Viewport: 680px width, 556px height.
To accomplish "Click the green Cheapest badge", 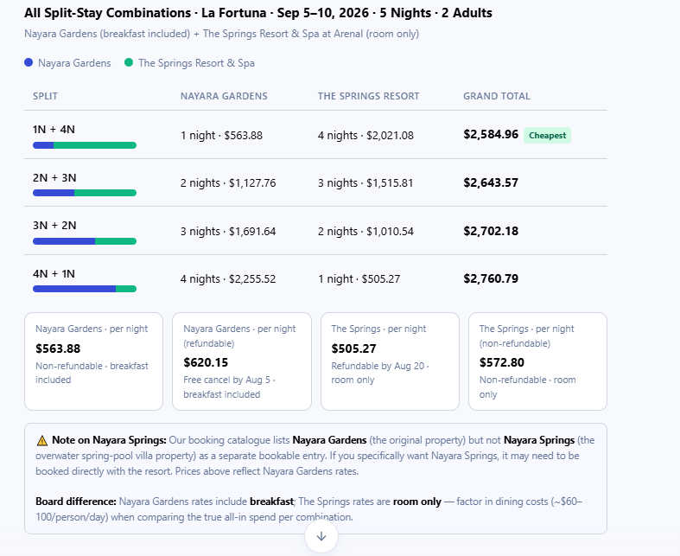I will click(x=547, y=136).
